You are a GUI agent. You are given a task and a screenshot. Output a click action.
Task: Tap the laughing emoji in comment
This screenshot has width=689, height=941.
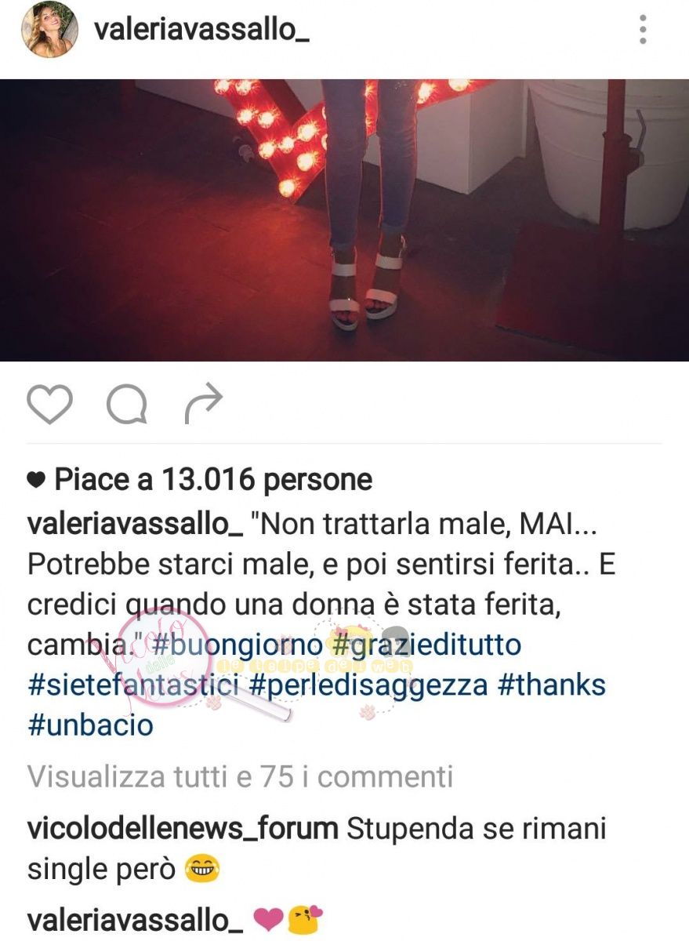[x=203, y=869]
